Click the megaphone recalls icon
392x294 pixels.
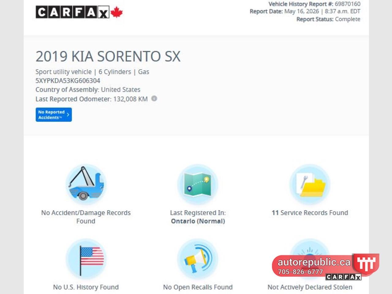pos(198,259)
